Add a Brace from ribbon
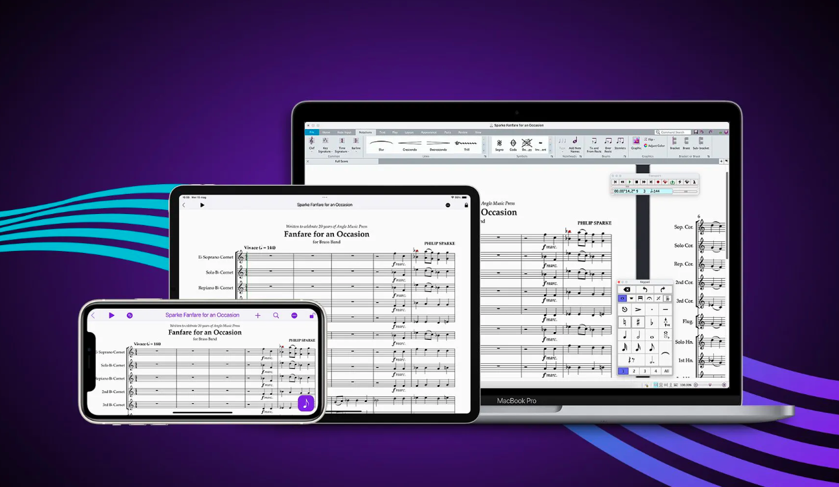Image resolution: width=839 pixels, height=487 pixels. click(x=686, y=144)
